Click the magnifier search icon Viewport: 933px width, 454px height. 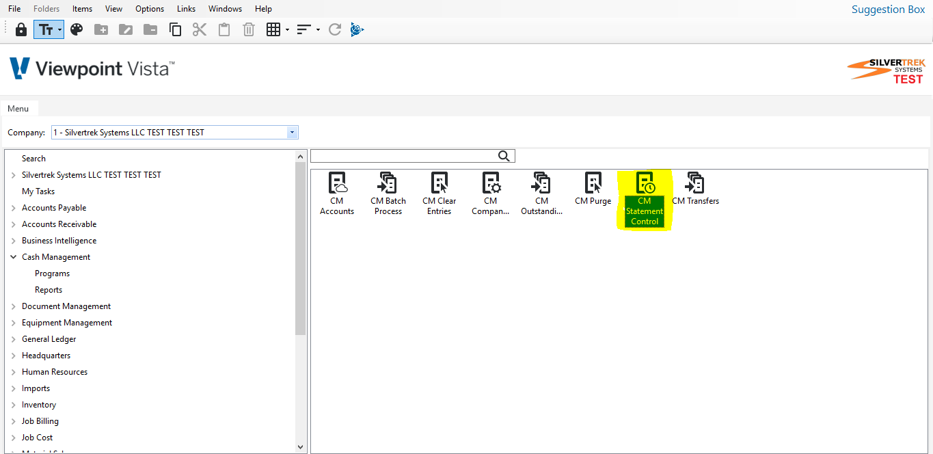coord(504,156)
